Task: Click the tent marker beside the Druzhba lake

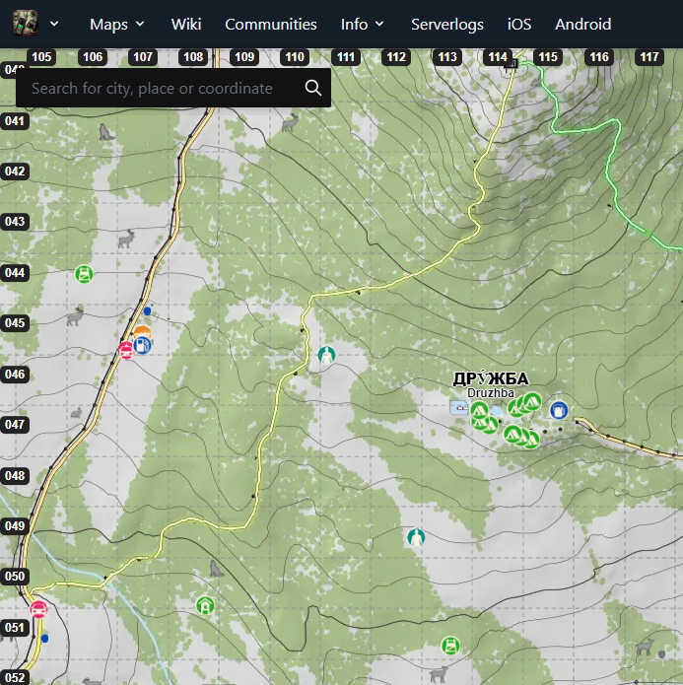Action: click(x=479, y=410)
